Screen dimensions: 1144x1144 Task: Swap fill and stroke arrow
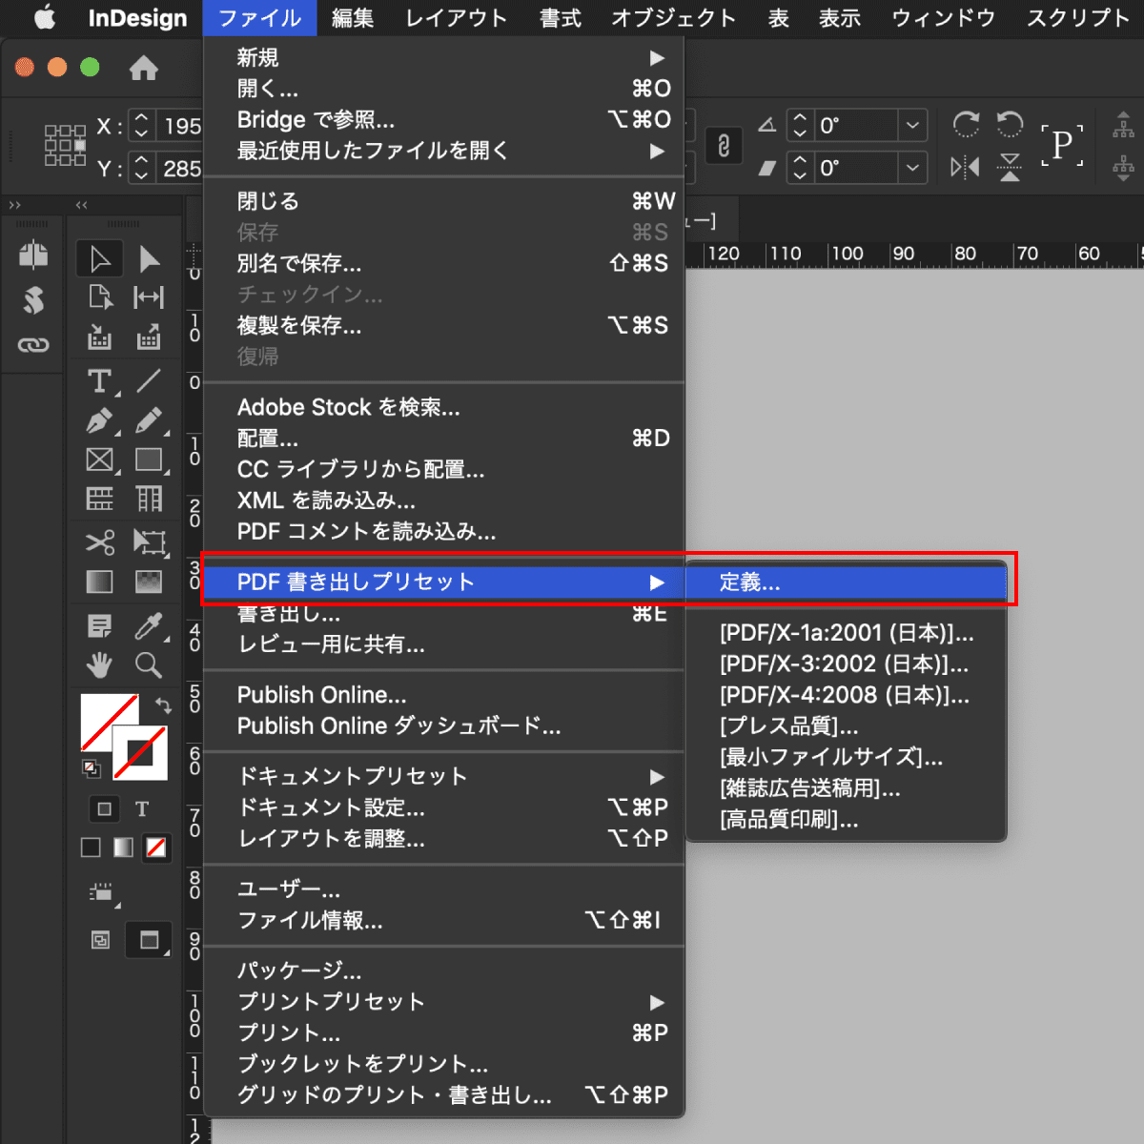pos(163,705)
